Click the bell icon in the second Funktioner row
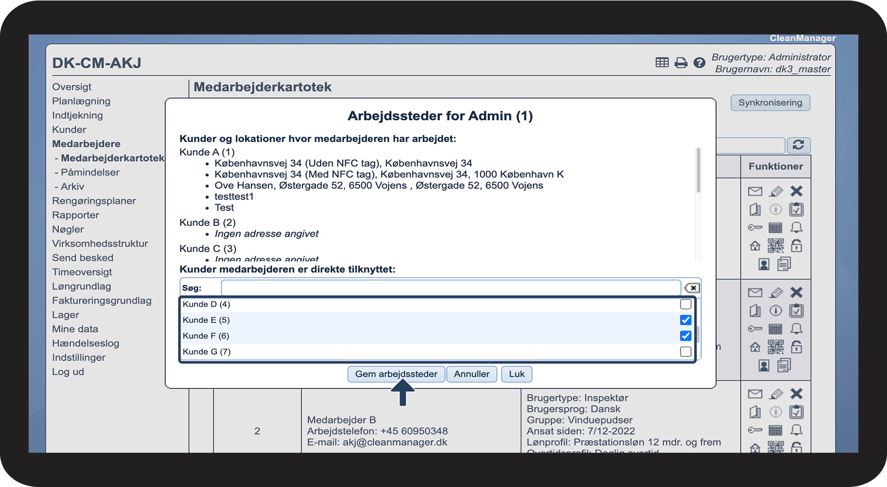 pyautogui.click(x=797, y=329)
